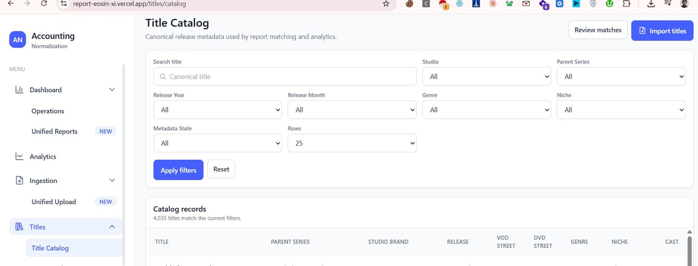
Task: Open Unified Upload in the sidebar
Action: coord(54,202)
